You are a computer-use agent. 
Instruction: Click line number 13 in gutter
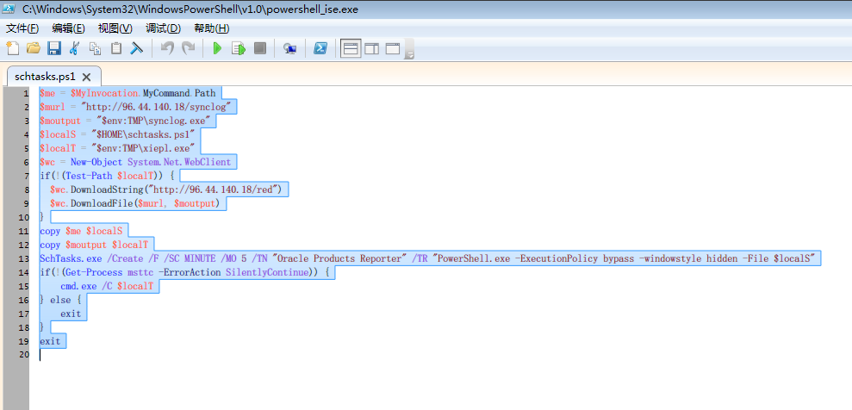[x=23, y=258]
